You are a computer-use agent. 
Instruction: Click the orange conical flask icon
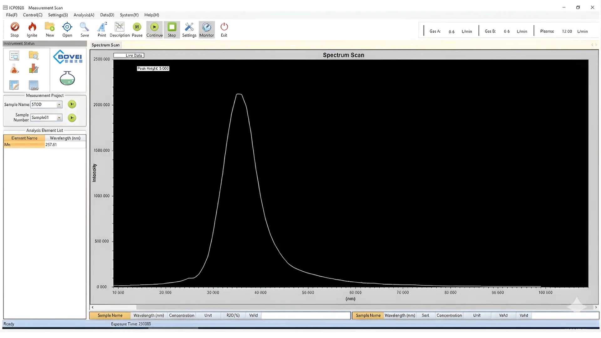[x=14, y=69]
